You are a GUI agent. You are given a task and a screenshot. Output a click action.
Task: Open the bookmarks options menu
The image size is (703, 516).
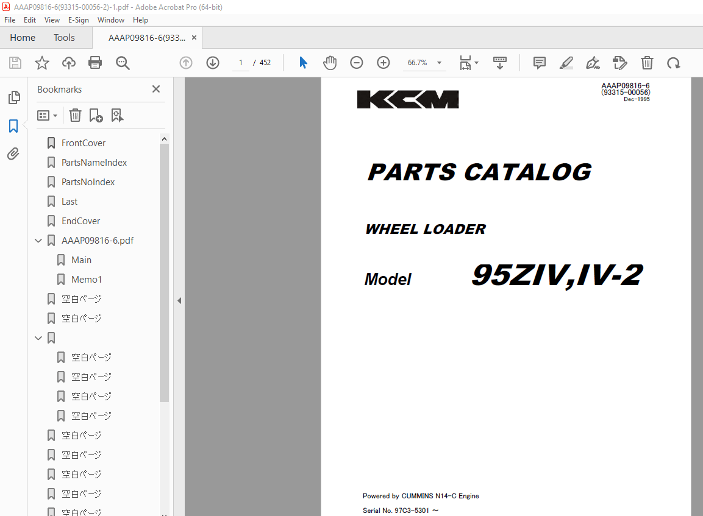(47, 115)
